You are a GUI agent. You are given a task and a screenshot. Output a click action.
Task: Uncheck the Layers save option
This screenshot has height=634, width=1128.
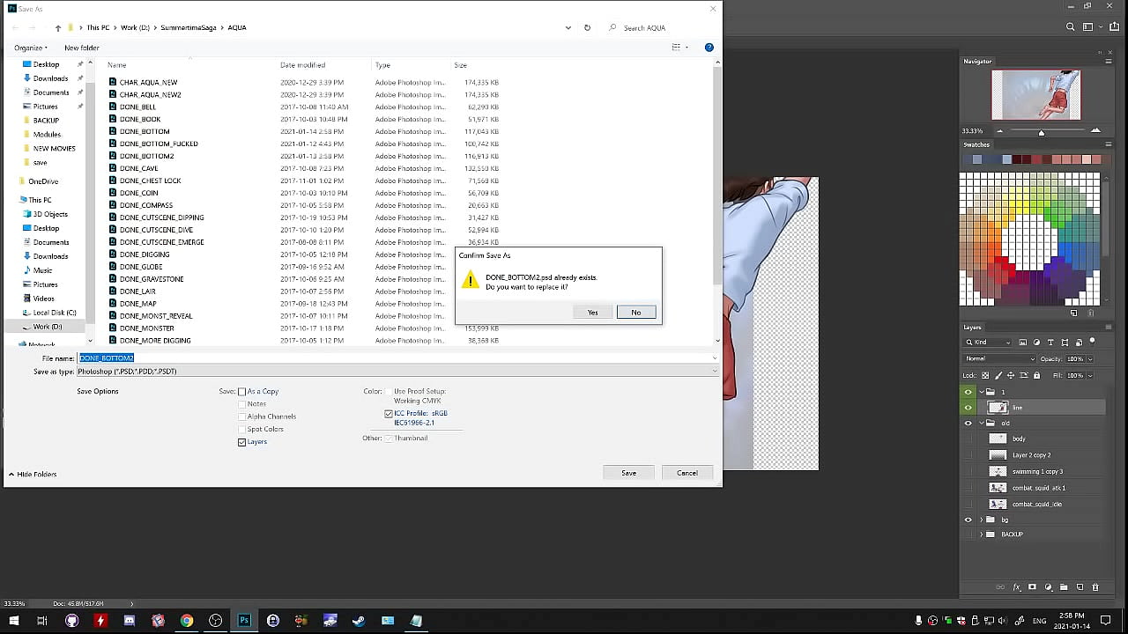242,442
